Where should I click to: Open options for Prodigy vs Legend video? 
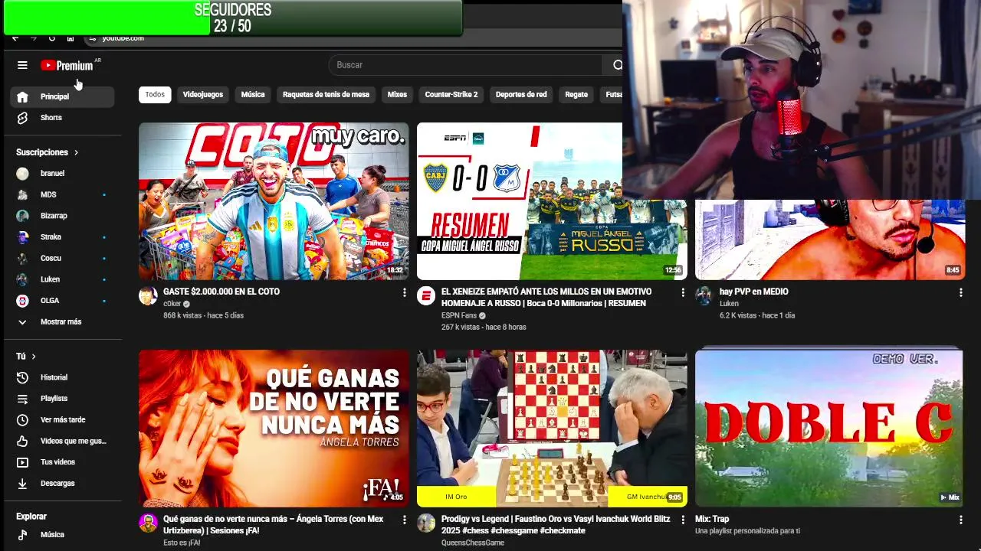[x=683, y=520]
